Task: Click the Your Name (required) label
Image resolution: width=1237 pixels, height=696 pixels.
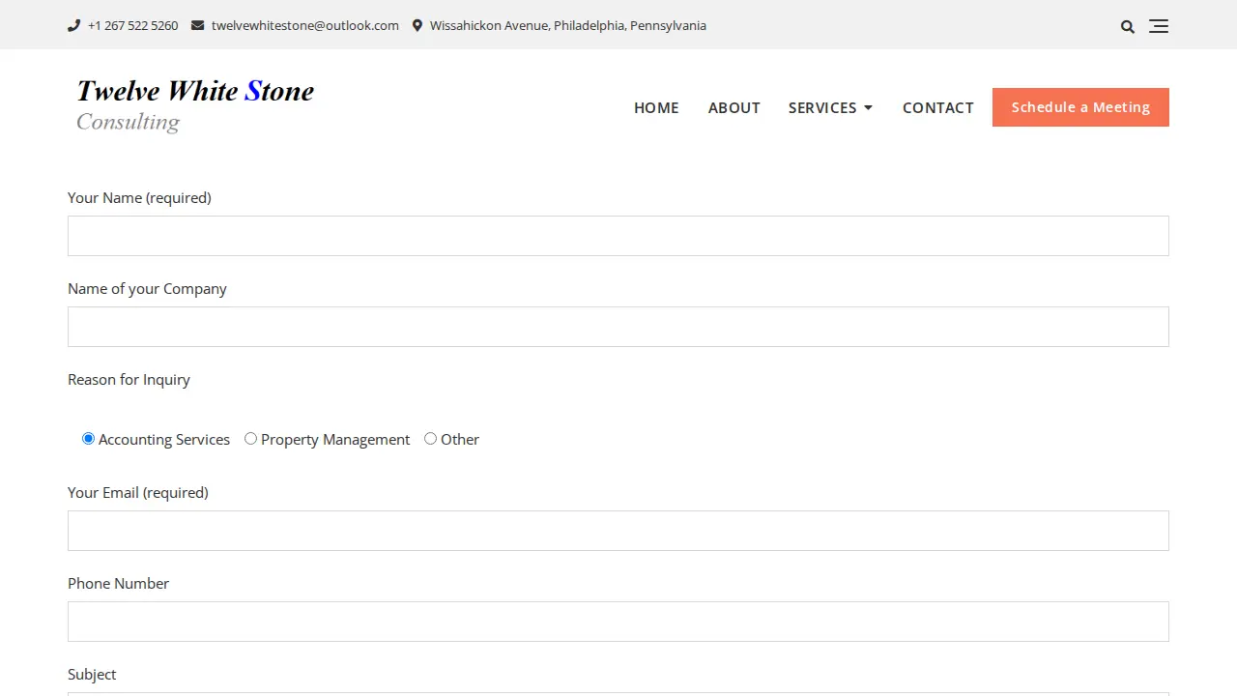Action: point(139,198)
